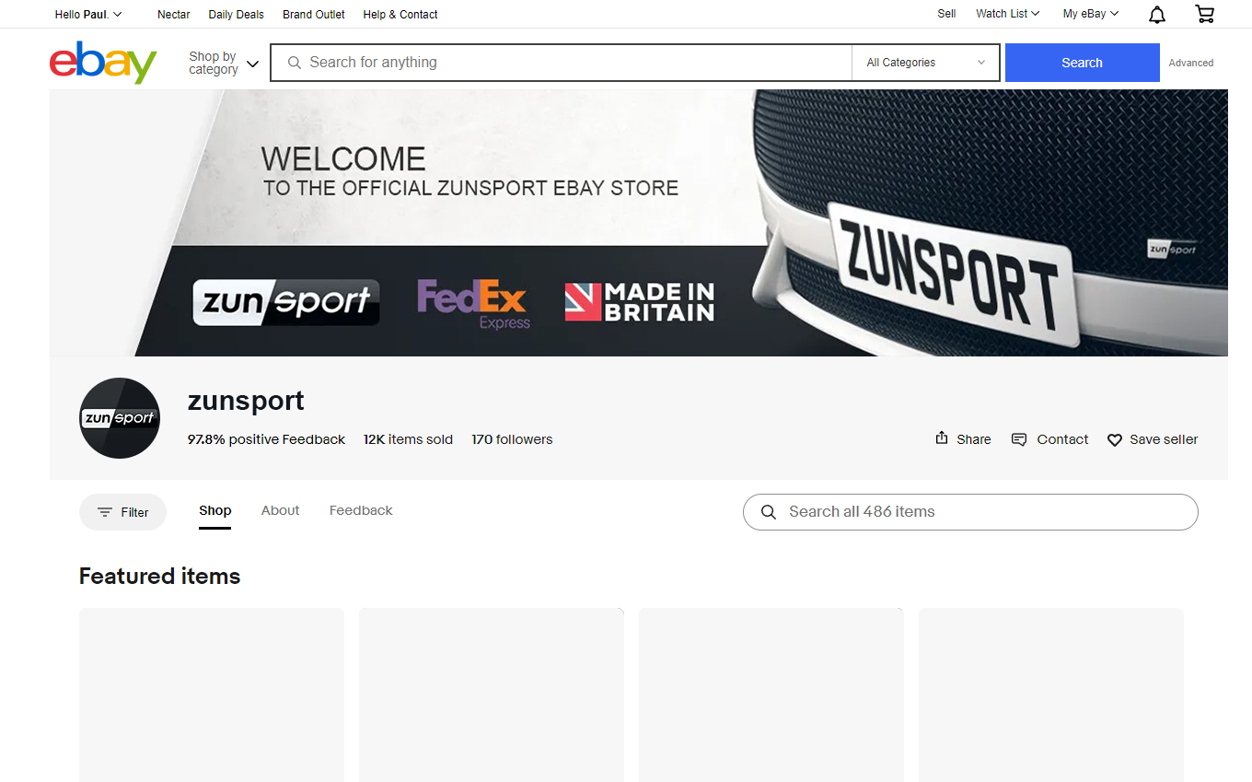The height and width of the screenshot is (782, 1252).
Task: Expand the My eBay dropdown
Action: (x=1091, y=14)
